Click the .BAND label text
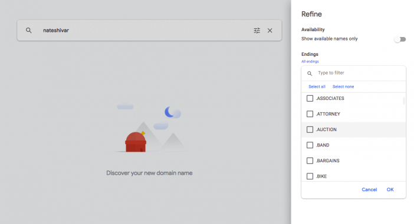Image resolution: width=414 pixels, height=224 pixels. (x=323, y=145)
